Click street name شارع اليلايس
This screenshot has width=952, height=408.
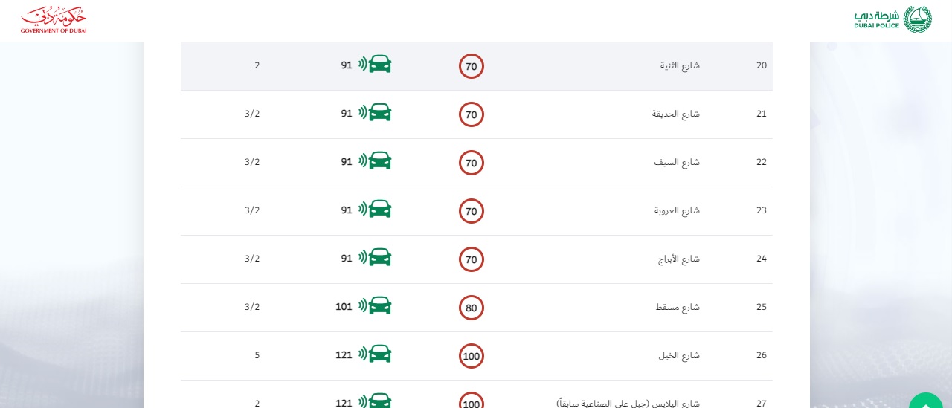(x=628, y=403)
